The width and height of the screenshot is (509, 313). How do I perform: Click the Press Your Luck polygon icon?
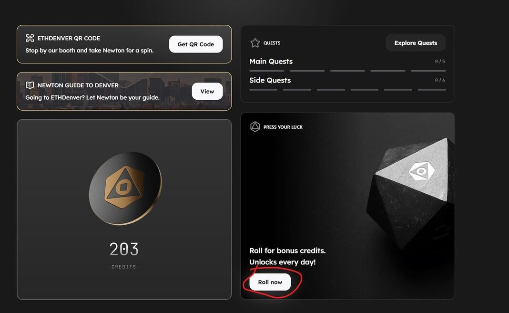click(x=255, y=127)
